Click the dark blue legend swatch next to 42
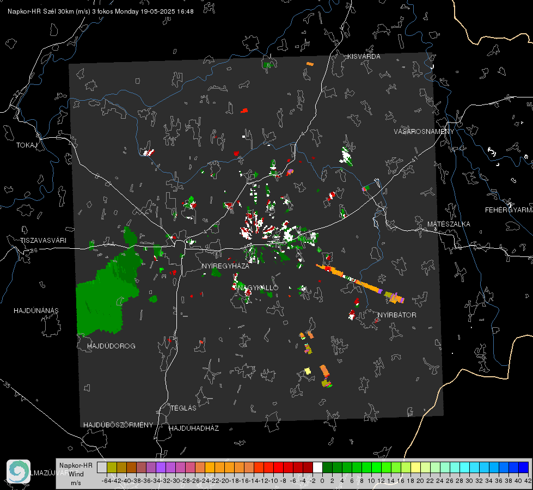This screenshot has width=533, height=490. tap(524, 467)
